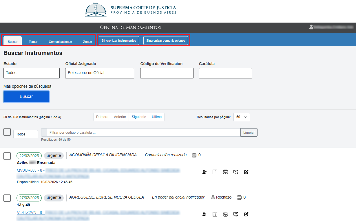Click the Carátula search field

(225, 73)
